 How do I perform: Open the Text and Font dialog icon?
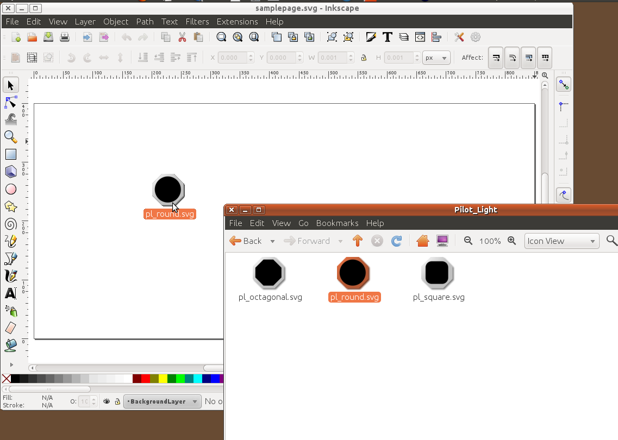tap(388, 37)
